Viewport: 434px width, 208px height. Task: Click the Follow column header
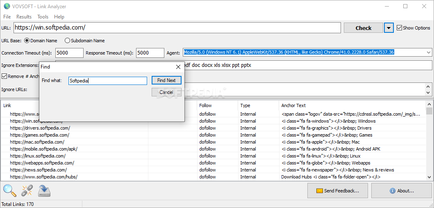pos(218,105)
